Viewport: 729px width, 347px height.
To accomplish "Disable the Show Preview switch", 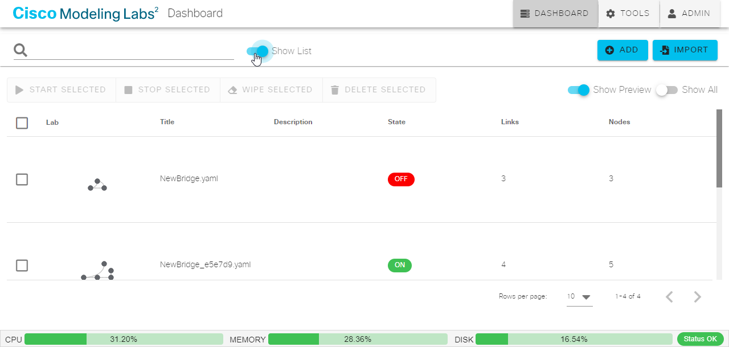I will coord(579,90).
